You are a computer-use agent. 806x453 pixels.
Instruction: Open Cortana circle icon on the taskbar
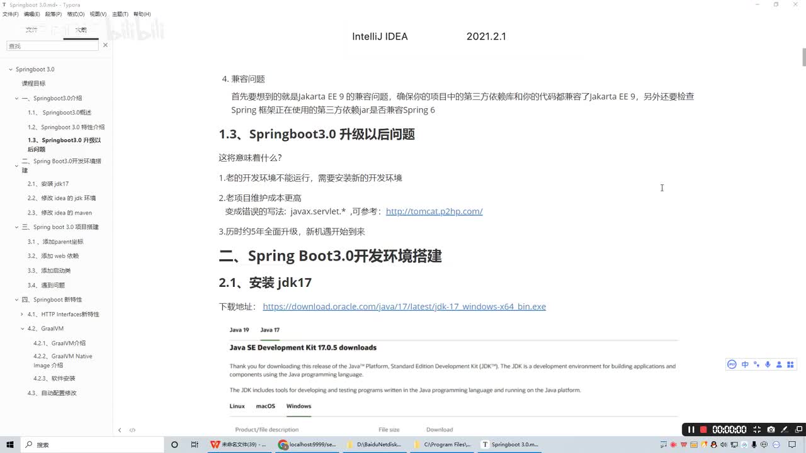point(174,444)
